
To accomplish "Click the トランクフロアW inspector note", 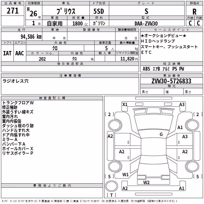I will tap(18, 103).
